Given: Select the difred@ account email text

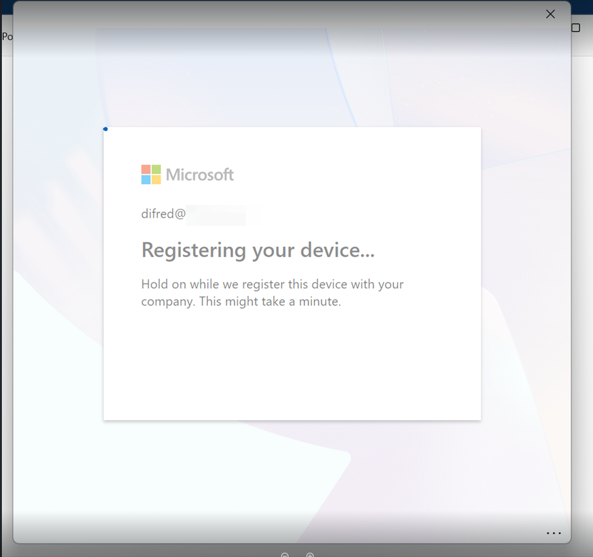Looking at the screenshot, I should (163, 214).
